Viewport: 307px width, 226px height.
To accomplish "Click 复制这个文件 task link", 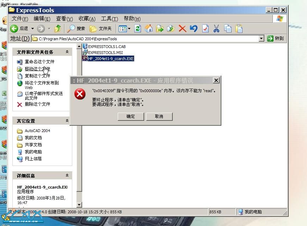I will point(37,76).
